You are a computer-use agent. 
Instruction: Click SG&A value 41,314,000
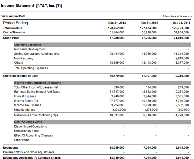pos(181,54)
